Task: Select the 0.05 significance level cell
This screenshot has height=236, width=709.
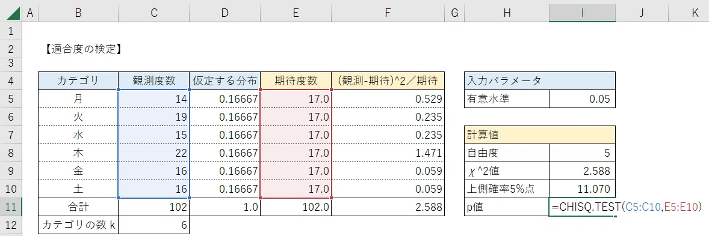Action: (x=583, y=99)
